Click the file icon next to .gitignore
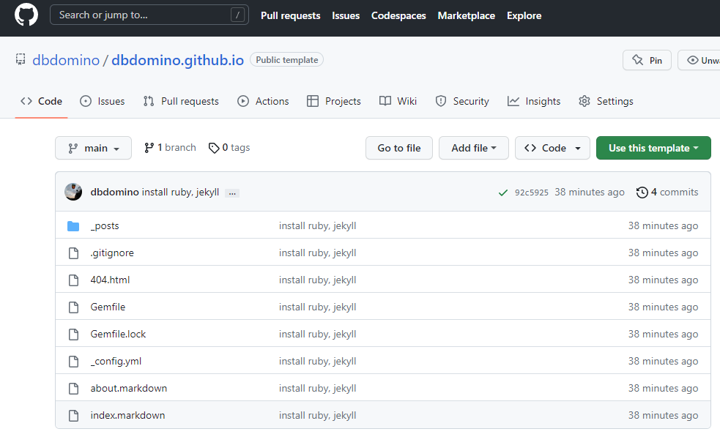Screen dimensions: 720x437 pos(73,253)
